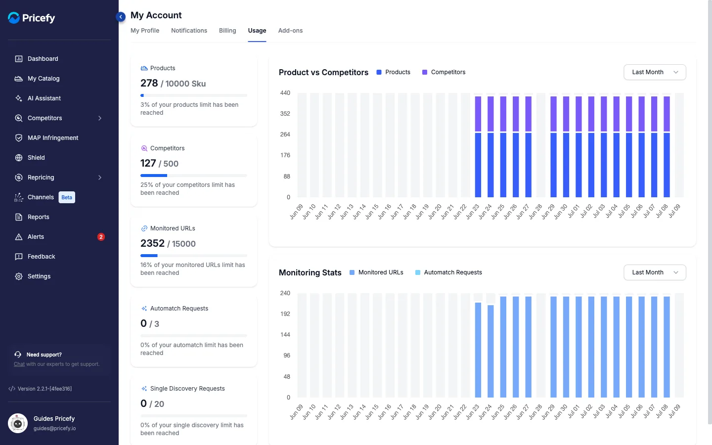Click the Dashboard icon in sidebar
This screenshot has width=712, height=445.
19,59
